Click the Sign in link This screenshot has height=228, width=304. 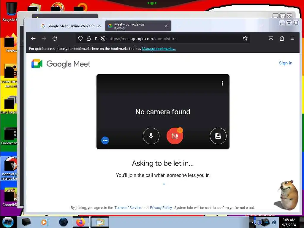click(286, 63)
